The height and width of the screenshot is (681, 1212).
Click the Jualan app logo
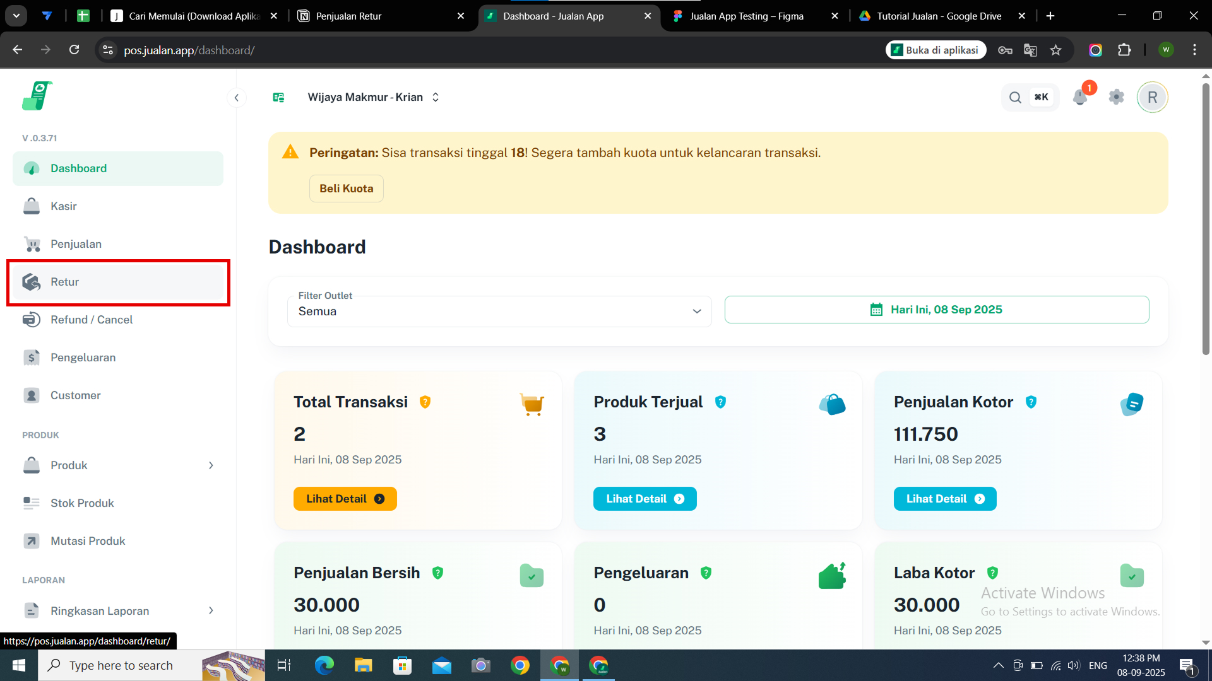pyautogui.click(x=37, y=96)
